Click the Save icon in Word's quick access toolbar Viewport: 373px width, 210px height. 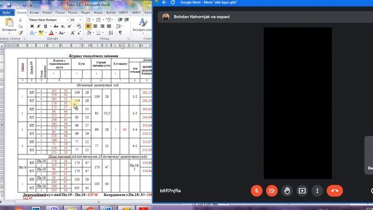pyautogui.click(x=9, y=5)
